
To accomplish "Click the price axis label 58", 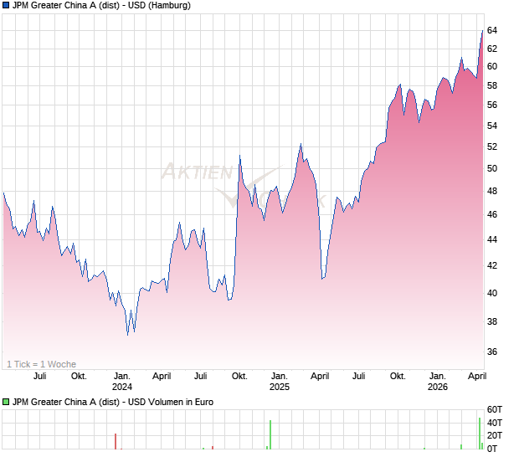I will coord(492,85).
